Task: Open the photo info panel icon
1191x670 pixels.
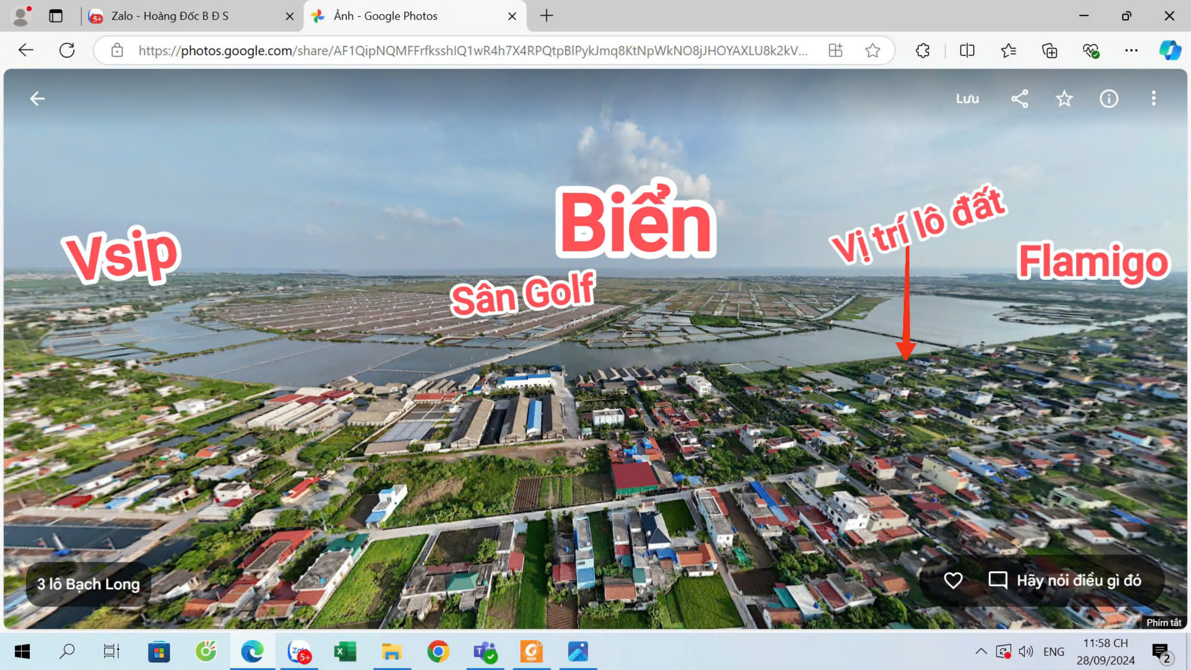Action: [x=1109, y=99]
